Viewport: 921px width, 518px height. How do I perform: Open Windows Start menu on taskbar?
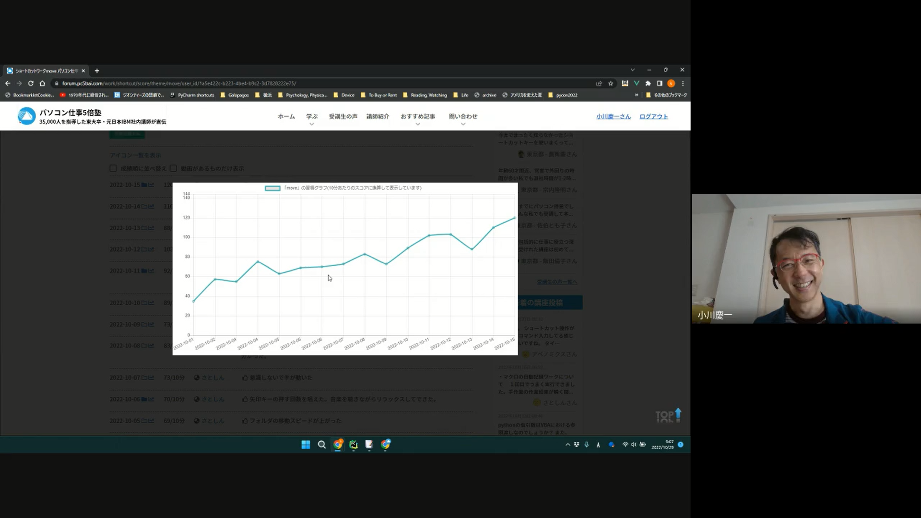tap(306, 445)
